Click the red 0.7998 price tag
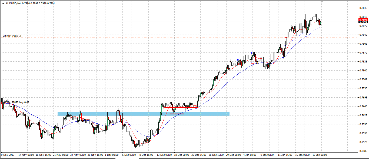 pyautogui.click(x=363, y=20)
